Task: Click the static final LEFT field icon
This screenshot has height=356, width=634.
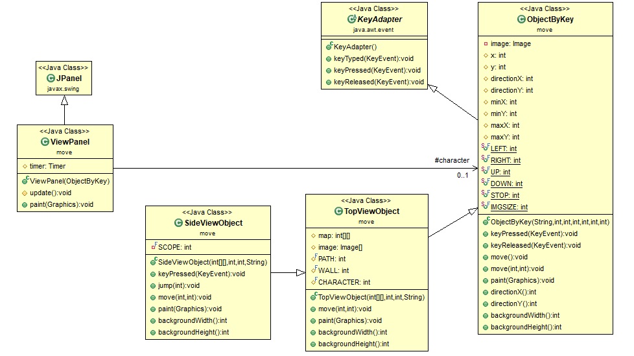Action: [x=486, y=149]
